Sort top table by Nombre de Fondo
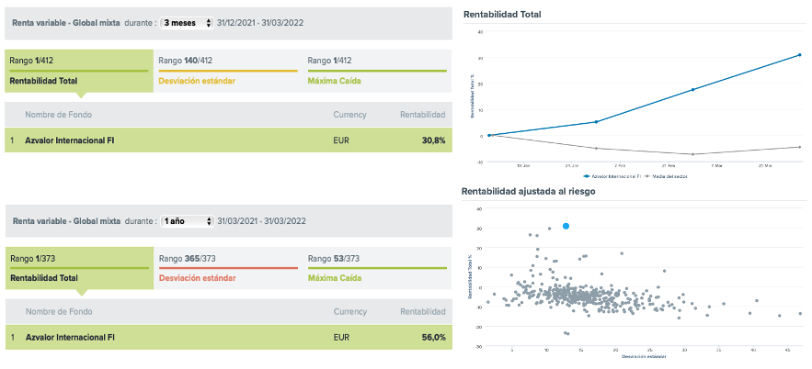Screen dimensions: 812x369 coord(58,115)
